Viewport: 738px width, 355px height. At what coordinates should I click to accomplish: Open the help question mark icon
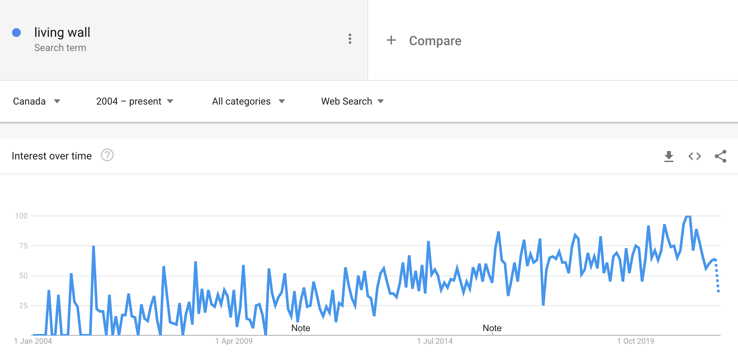pos(107,155)
